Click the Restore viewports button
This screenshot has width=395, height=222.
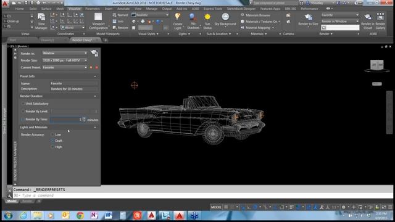120,28
